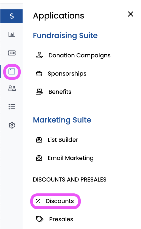The width and height of the screenshot is (141, 229).
Task: Click the hand-heart Donation Campaigns icon
Action: coord(39,55)
